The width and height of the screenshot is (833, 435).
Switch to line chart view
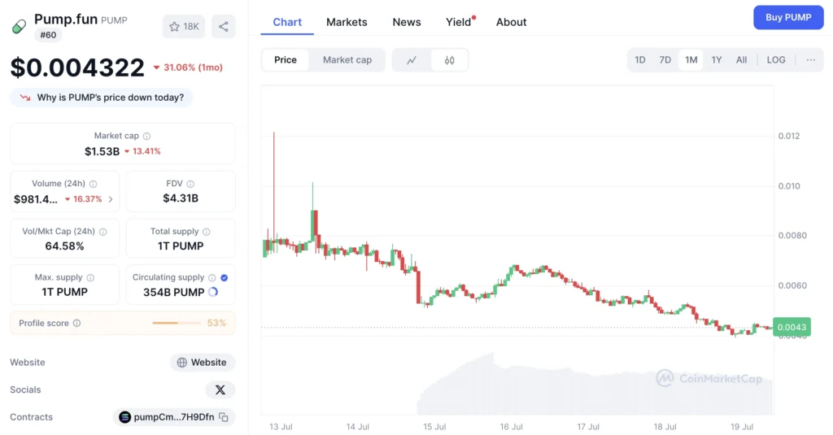[412, 60]
